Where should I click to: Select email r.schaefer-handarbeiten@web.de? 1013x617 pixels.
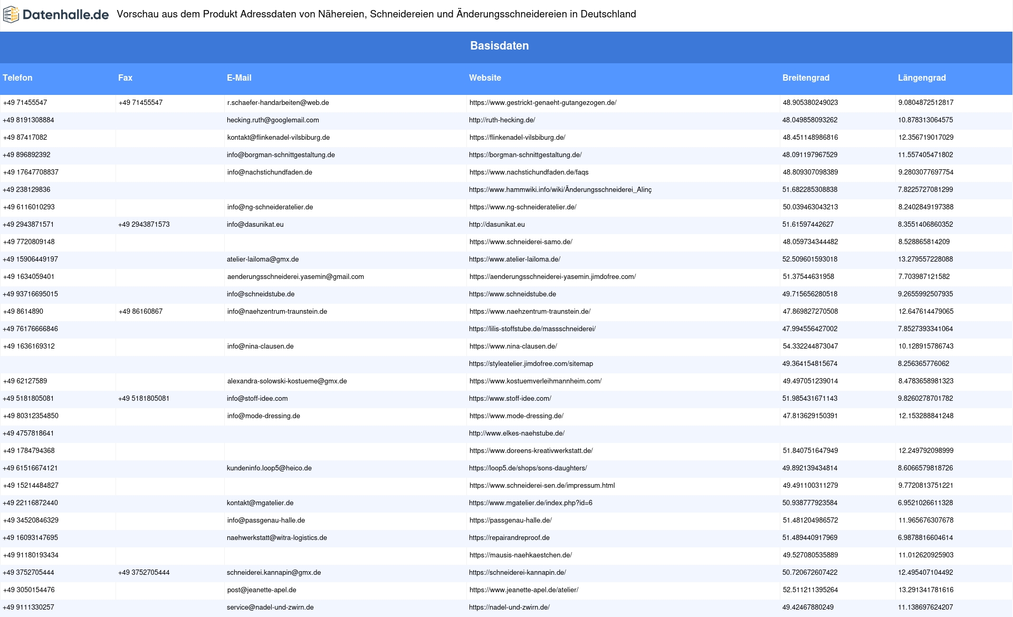(278, 103)
